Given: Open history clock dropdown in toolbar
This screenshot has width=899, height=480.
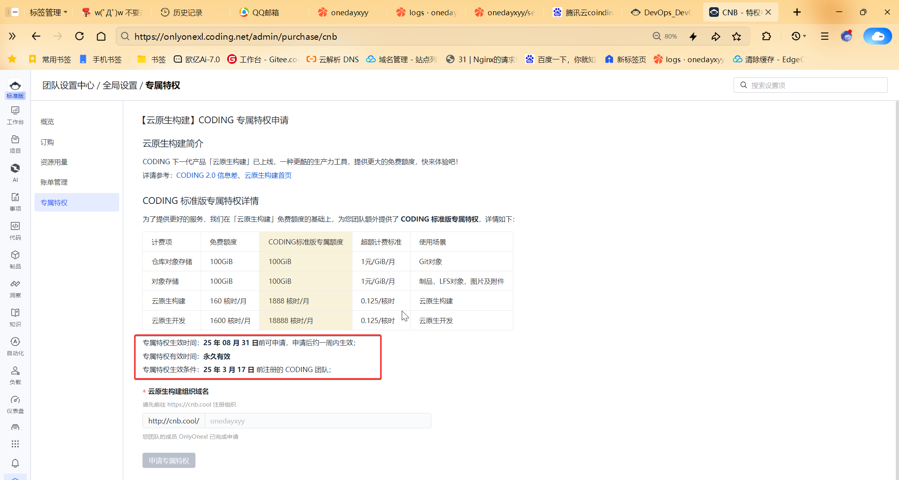Looking at the screenshot, I should tap(799, 37).
